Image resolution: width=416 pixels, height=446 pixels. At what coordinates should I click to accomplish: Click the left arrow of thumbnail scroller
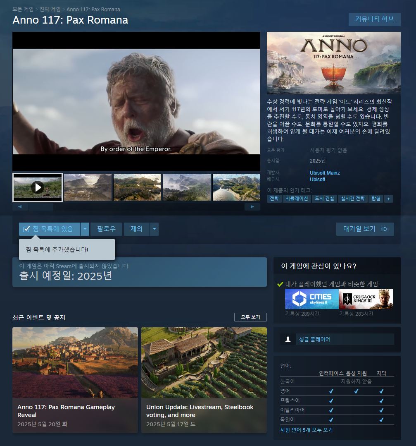(x=19, y=207)
